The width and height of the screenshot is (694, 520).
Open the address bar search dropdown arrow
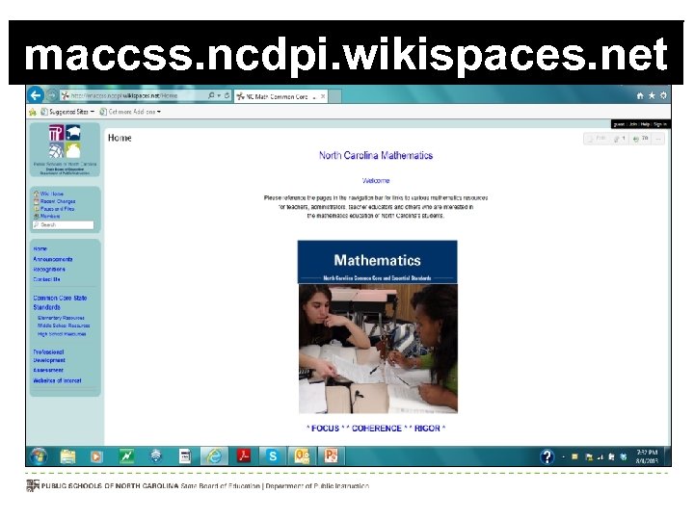click(219, 95)
